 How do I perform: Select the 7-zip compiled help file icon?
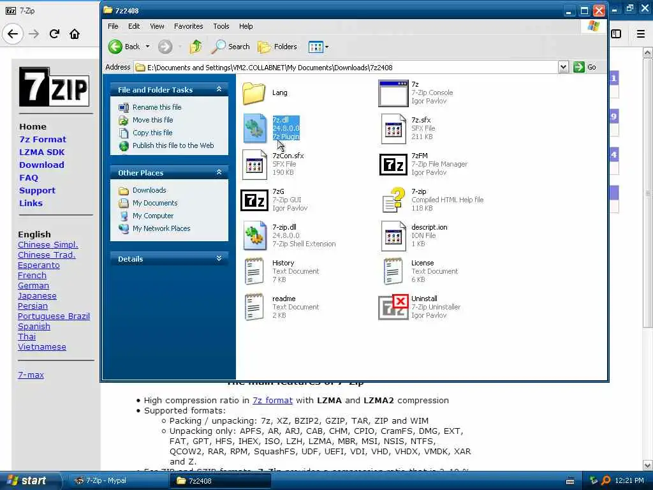click(393, 200)
